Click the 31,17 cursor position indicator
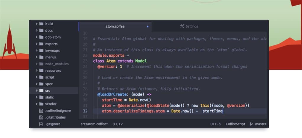This screenshot has height=138, width=302. pyautogui.click(x=118, y=124)
